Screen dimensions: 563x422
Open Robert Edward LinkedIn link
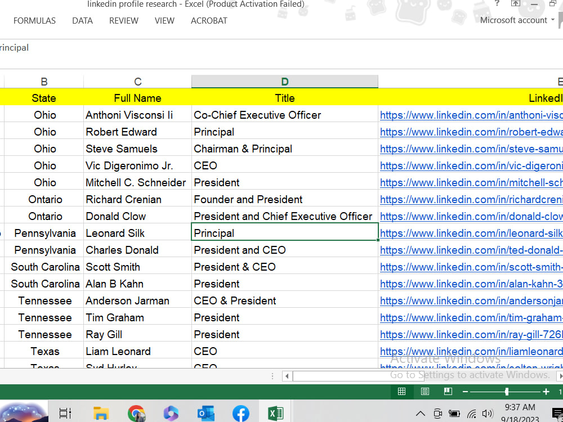pos(471,132)
